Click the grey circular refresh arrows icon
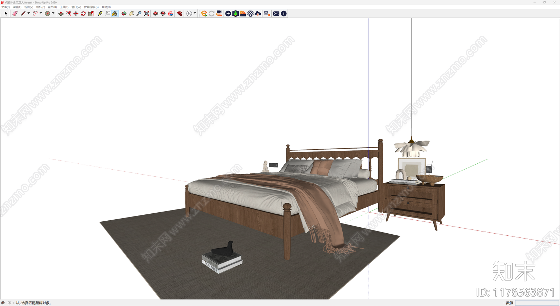 [212, 14]
